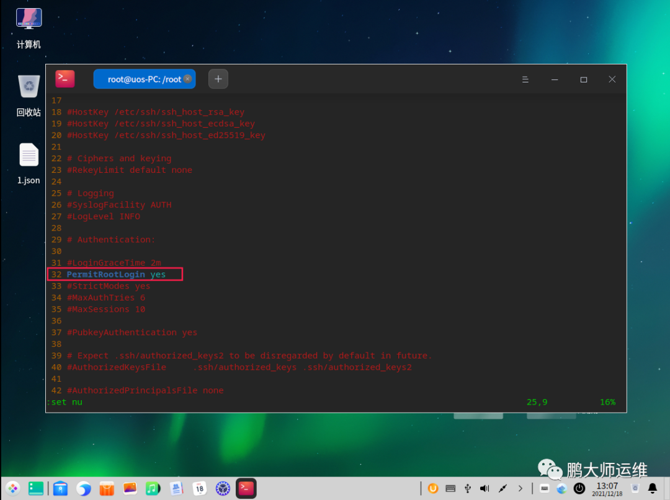Click the #LogLevel INFO line
This screenshot has width=670, height=500.
pyautogui.click(x=104, y=216)
